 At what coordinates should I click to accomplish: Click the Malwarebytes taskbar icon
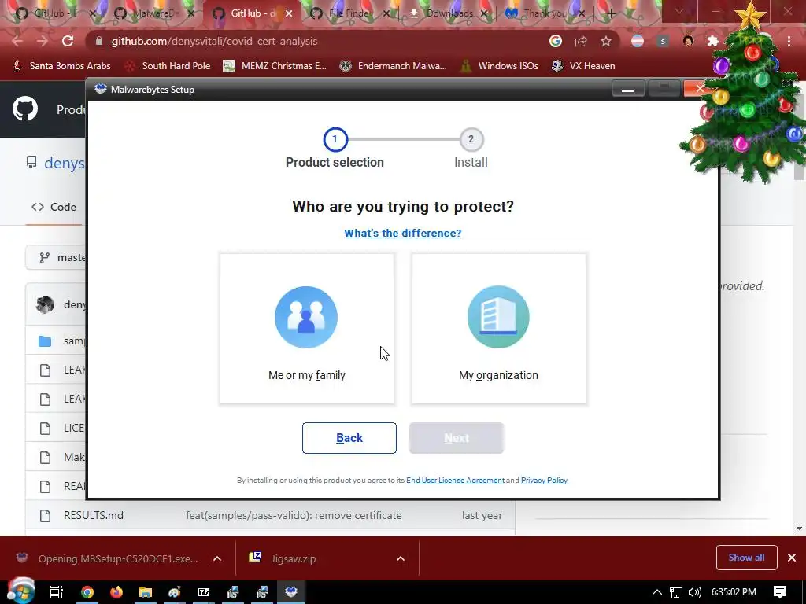tap(291, 592)
